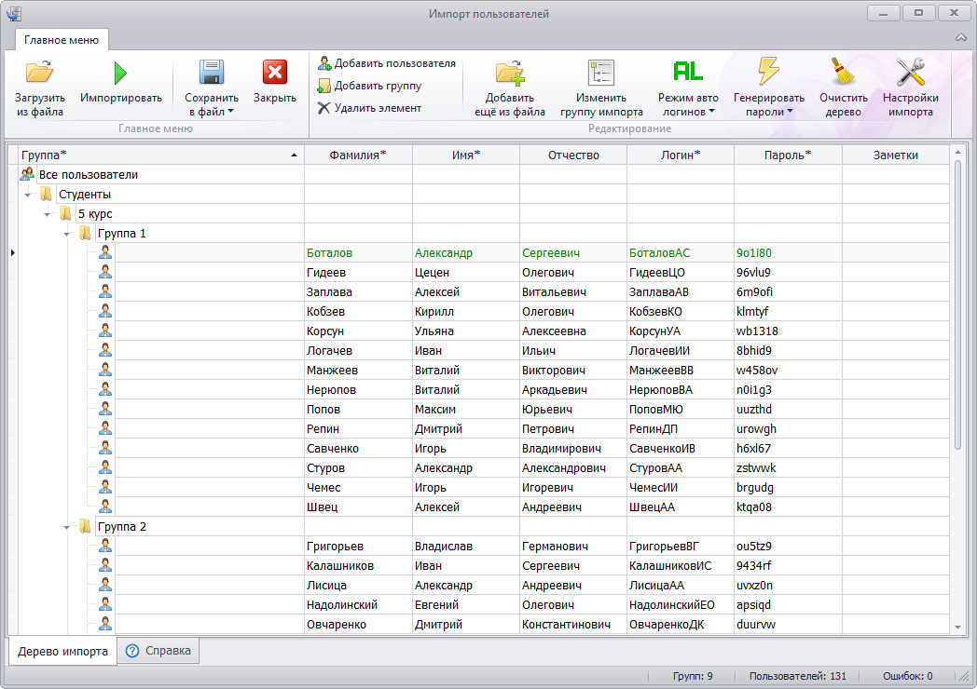Image resolution: width=977 pixels, height=689 pixels.
Task: Click Пользователей: 131 status entry
Action: [798, 676]
